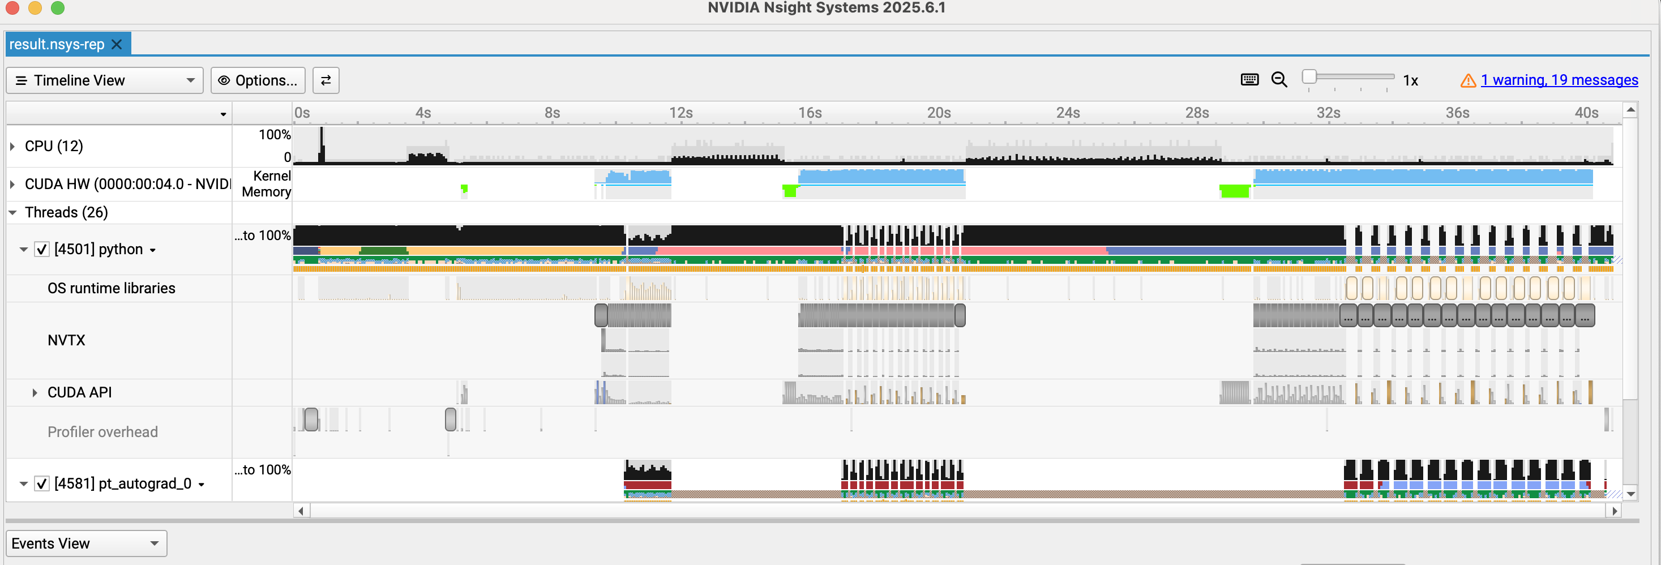Toggle the [4581] pt_autograd_0 checkbox

pos(42,483)
